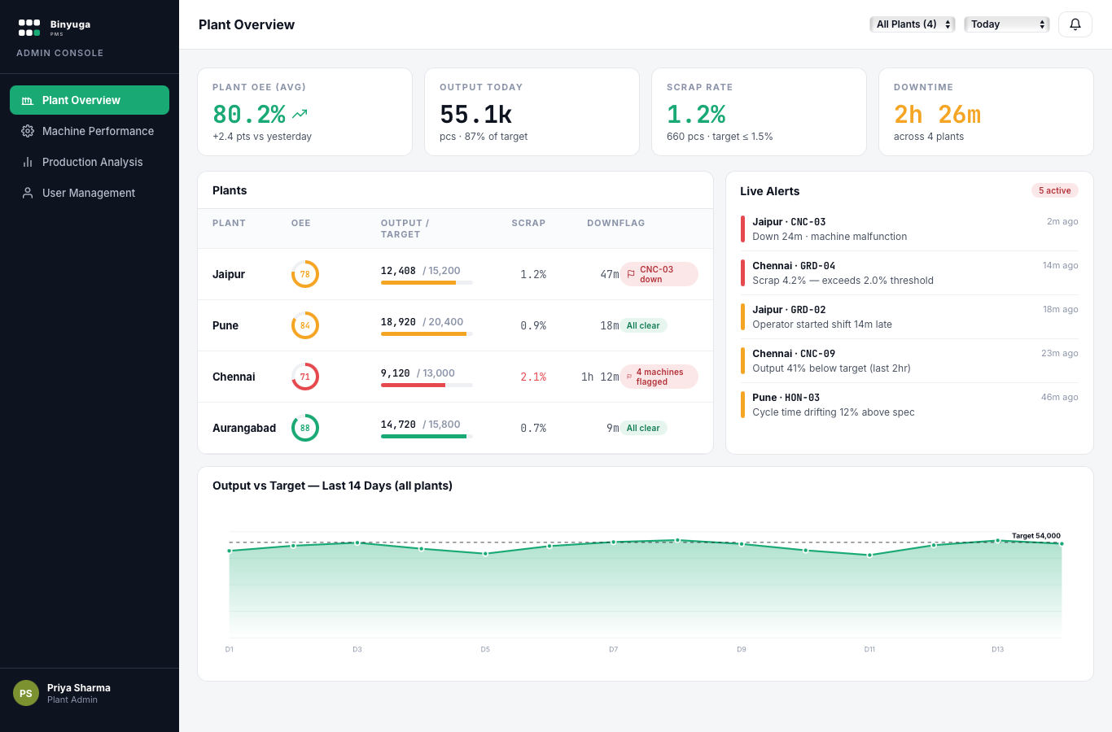Open User Management in the sidebar
Image resolution: width=1112 pixels, height=732 pixels.
click(x=90, y=193)
